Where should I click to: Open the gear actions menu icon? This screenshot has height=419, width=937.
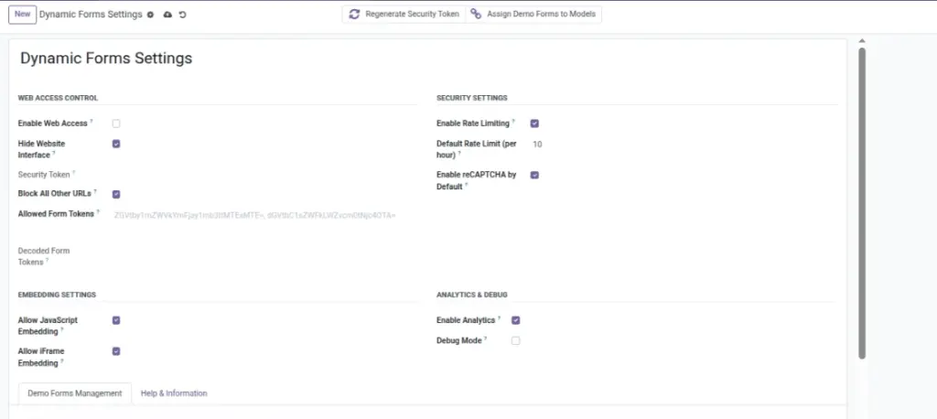click(x=151, y=15)
